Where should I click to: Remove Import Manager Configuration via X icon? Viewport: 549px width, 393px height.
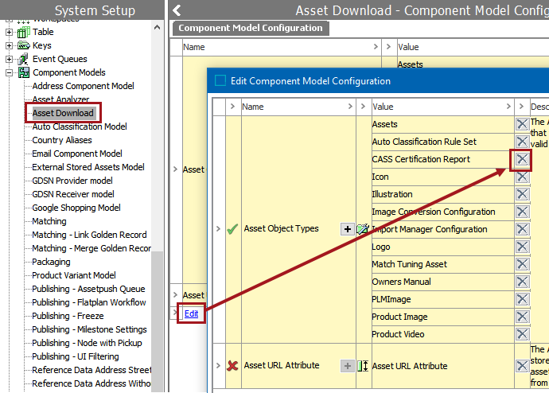point(522,229)
